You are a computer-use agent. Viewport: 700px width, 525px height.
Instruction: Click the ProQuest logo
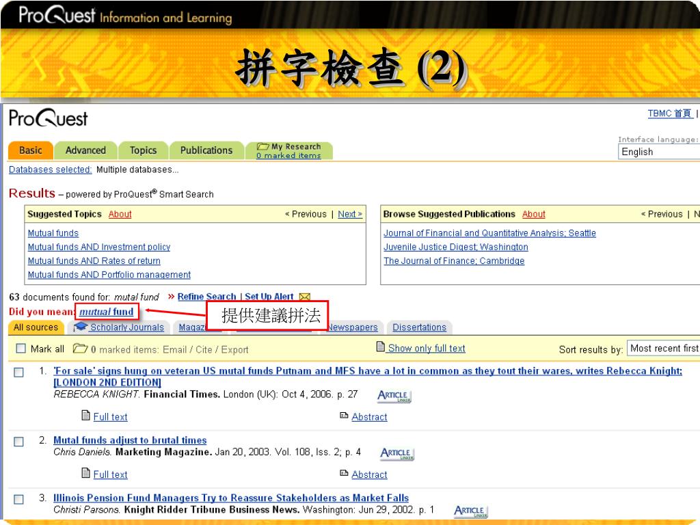coord(49,118)
